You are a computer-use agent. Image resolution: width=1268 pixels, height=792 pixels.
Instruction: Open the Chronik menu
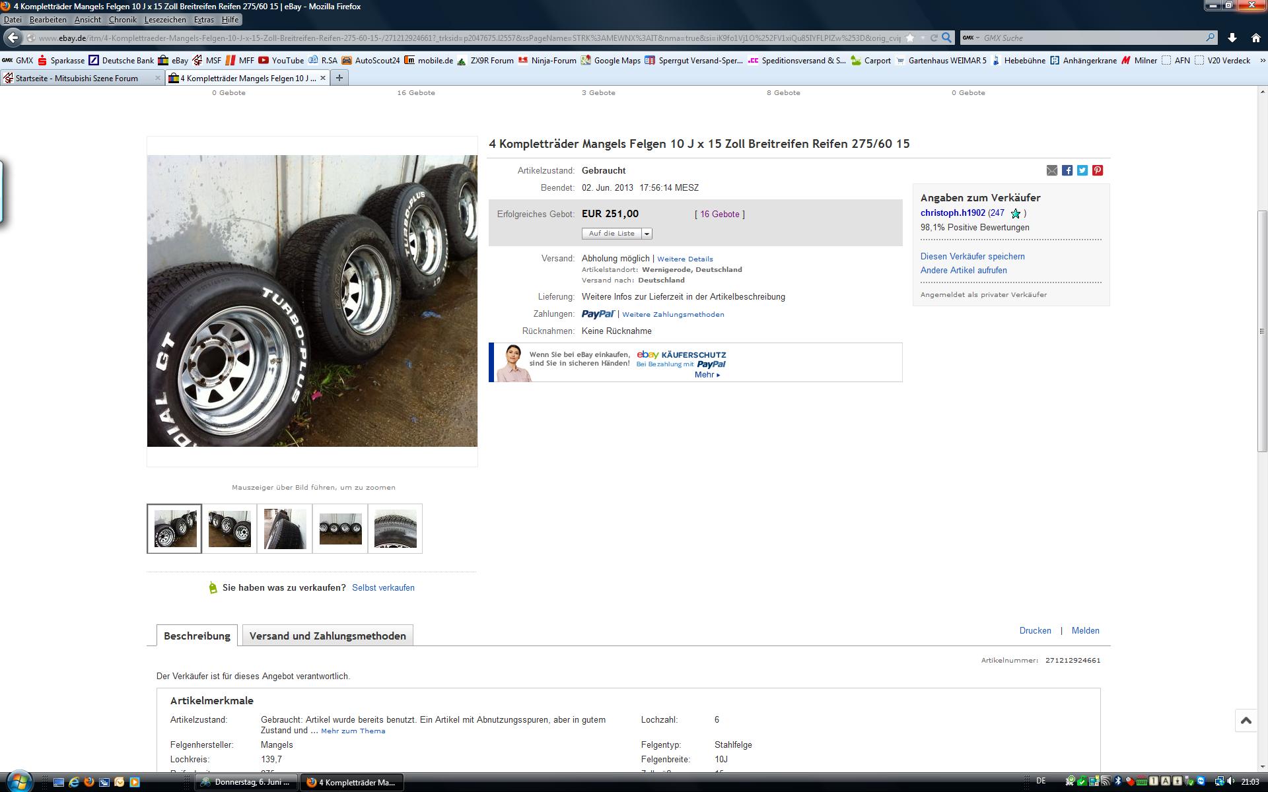pos(122,20)
